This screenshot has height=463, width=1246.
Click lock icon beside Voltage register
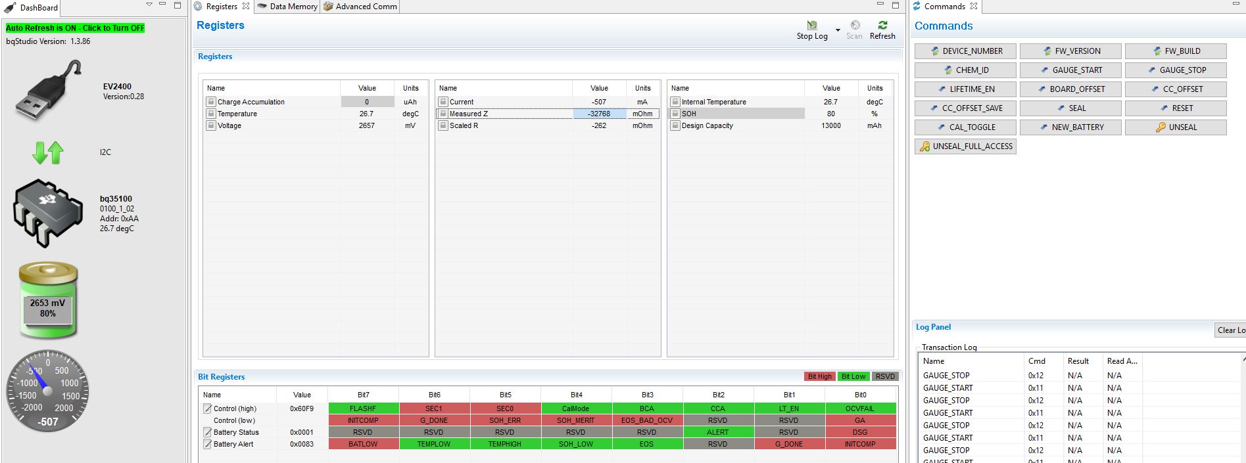211,125
